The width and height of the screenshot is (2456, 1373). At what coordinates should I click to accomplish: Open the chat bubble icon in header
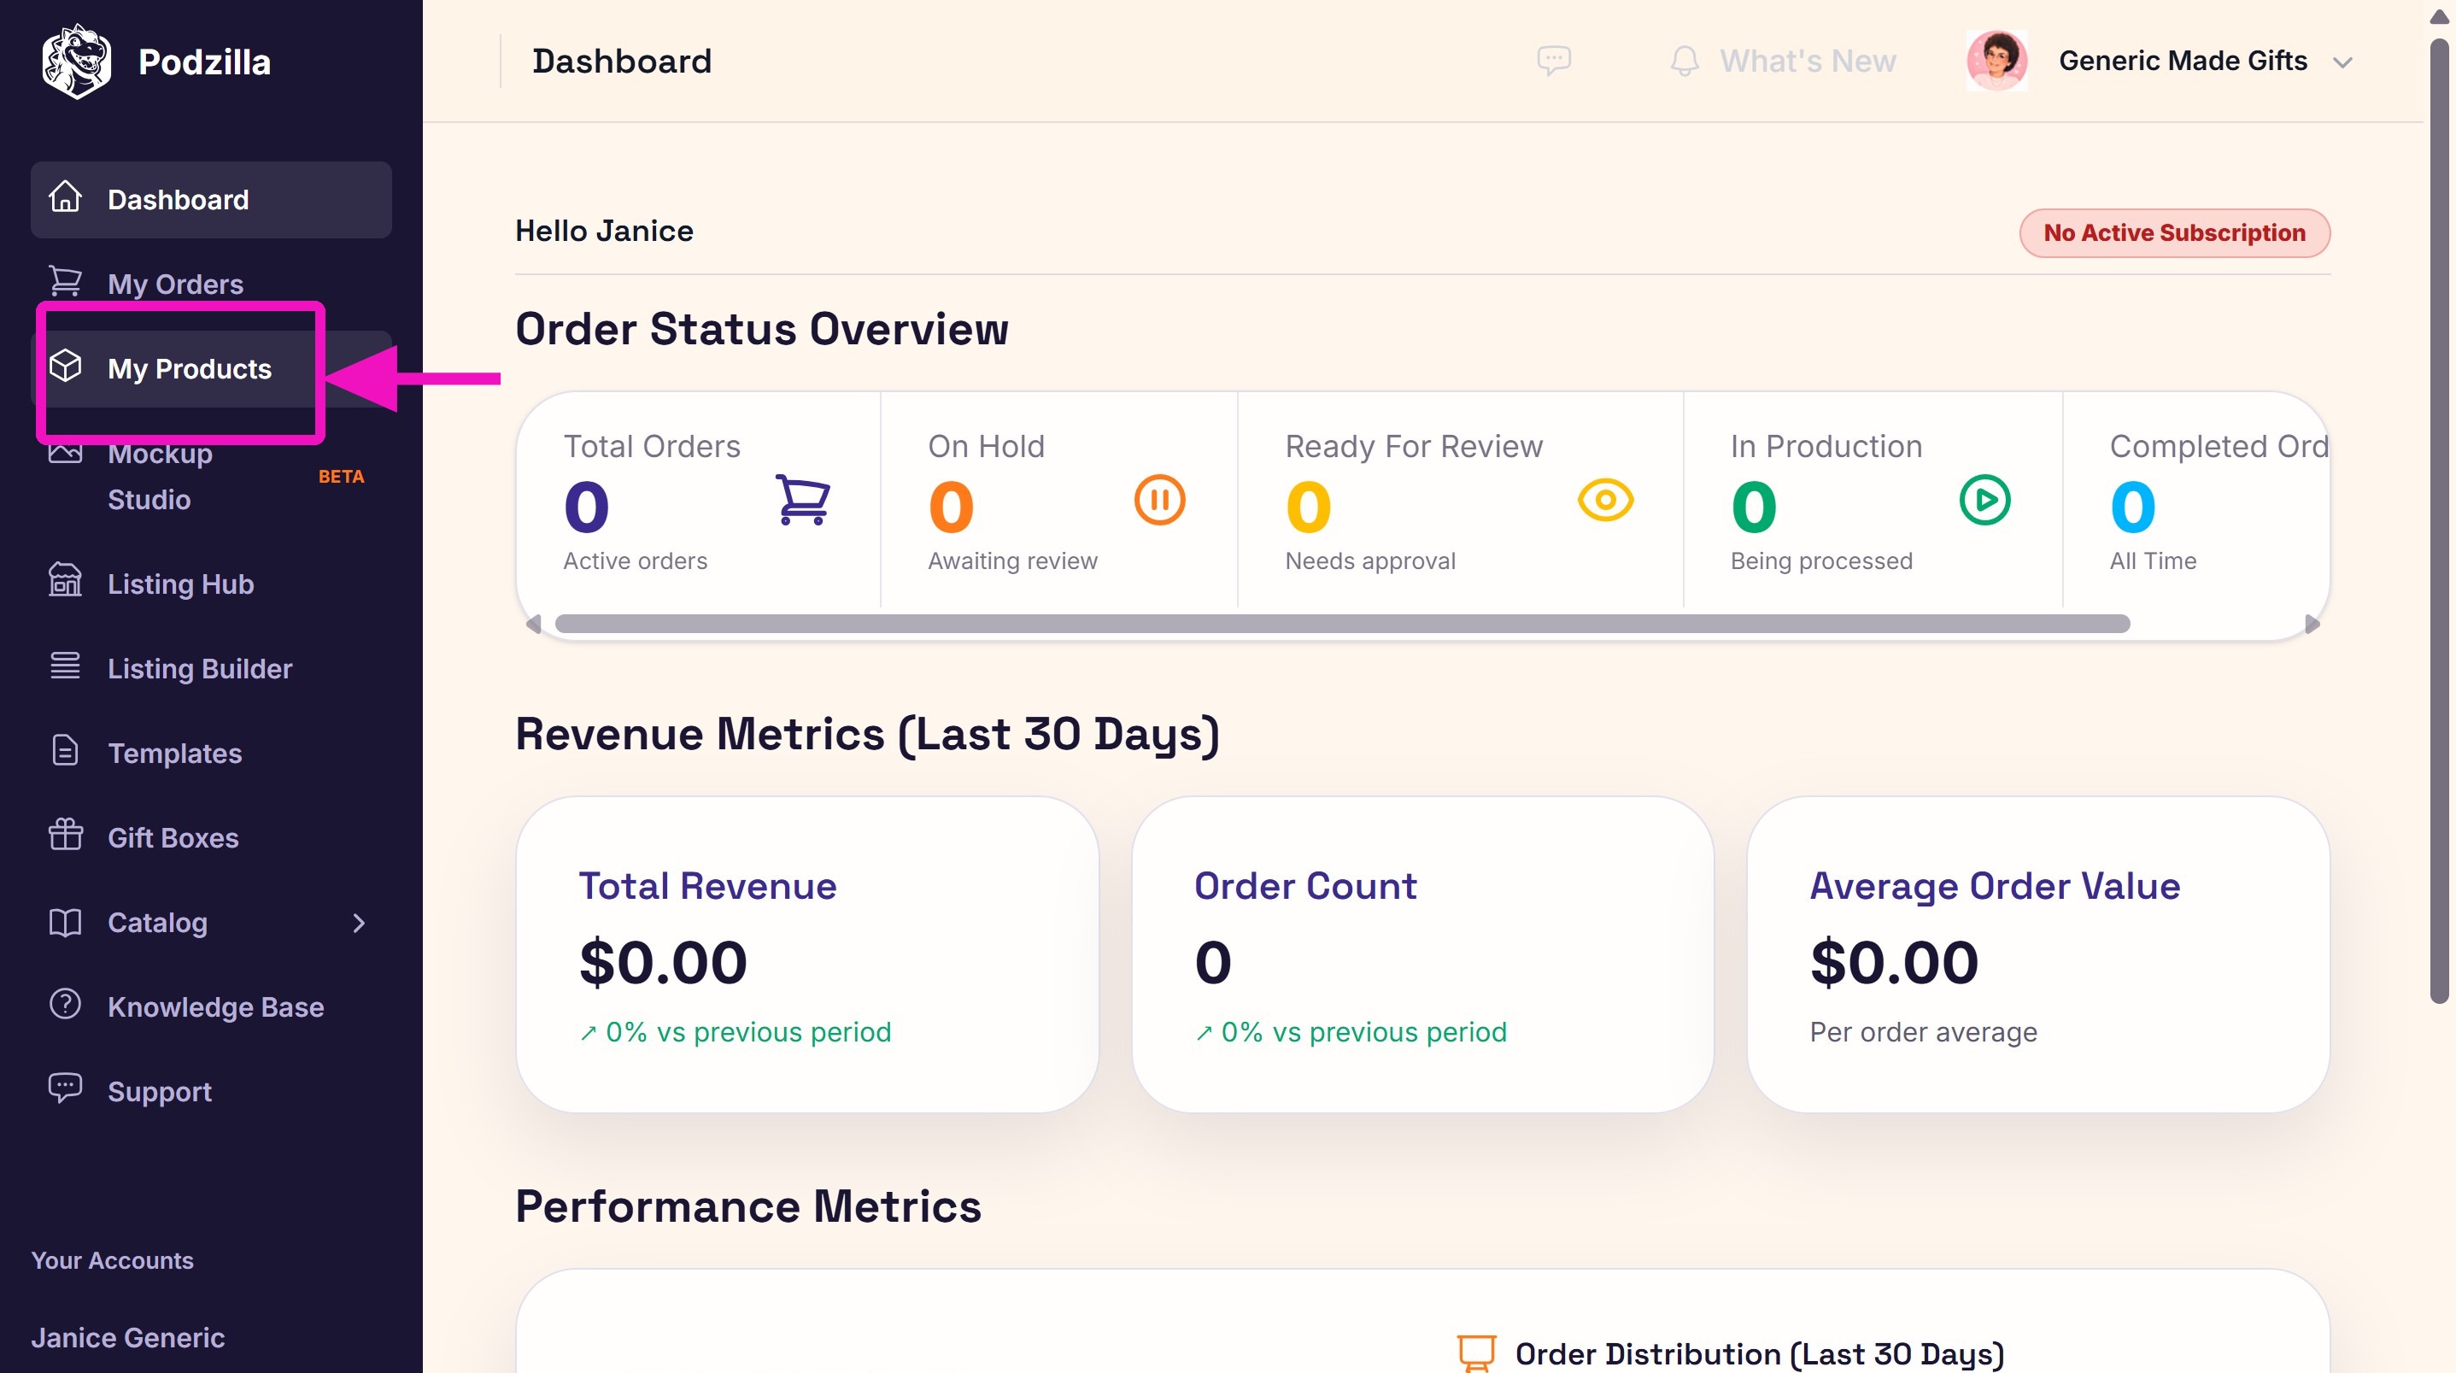(x=1553, y=61)
